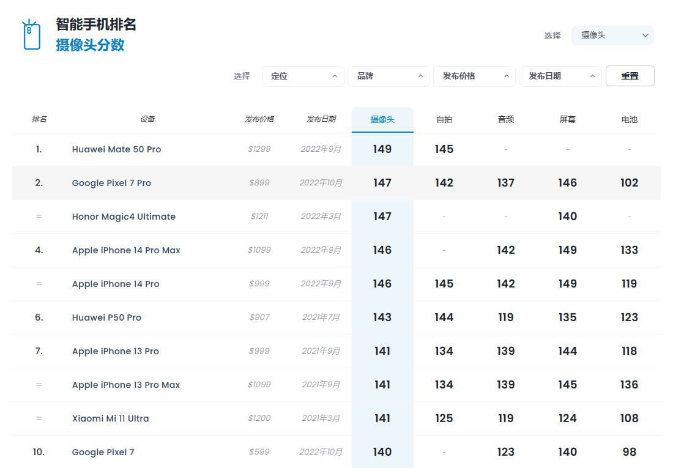Click the 设备 column header
This screenshot has height=468, width=673.
[x=147, y=119]
